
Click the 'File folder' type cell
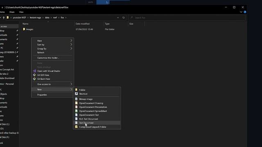110,29
